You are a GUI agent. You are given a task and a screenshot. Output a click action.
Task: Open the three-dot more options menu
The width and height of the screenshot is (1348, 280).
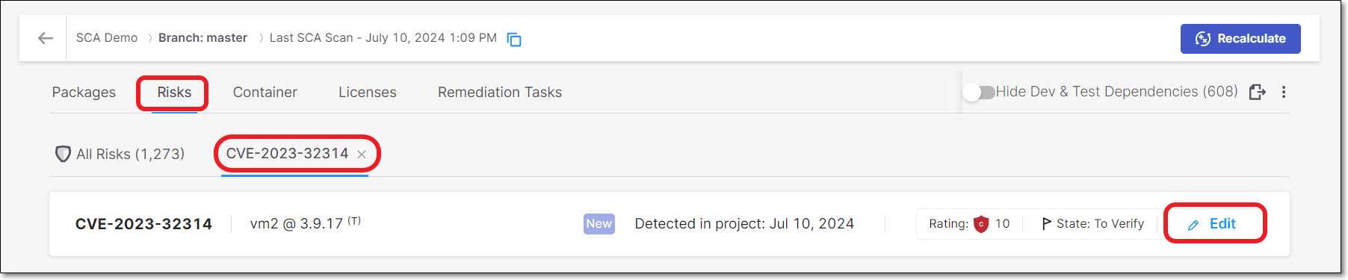[x=1284, y=92]
